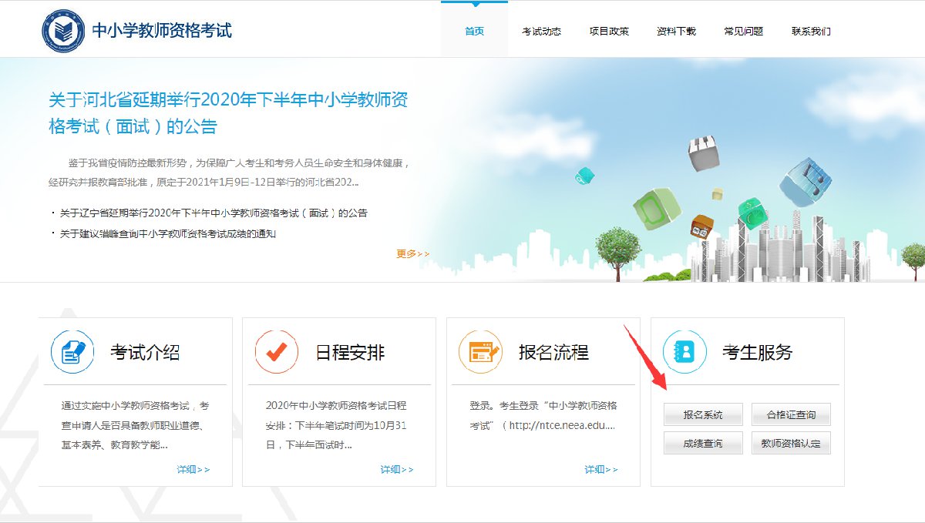Viewport: 925px width, 523px height.
Task: Click the 报名流程 card heading
Action: [x=553, y=353]
